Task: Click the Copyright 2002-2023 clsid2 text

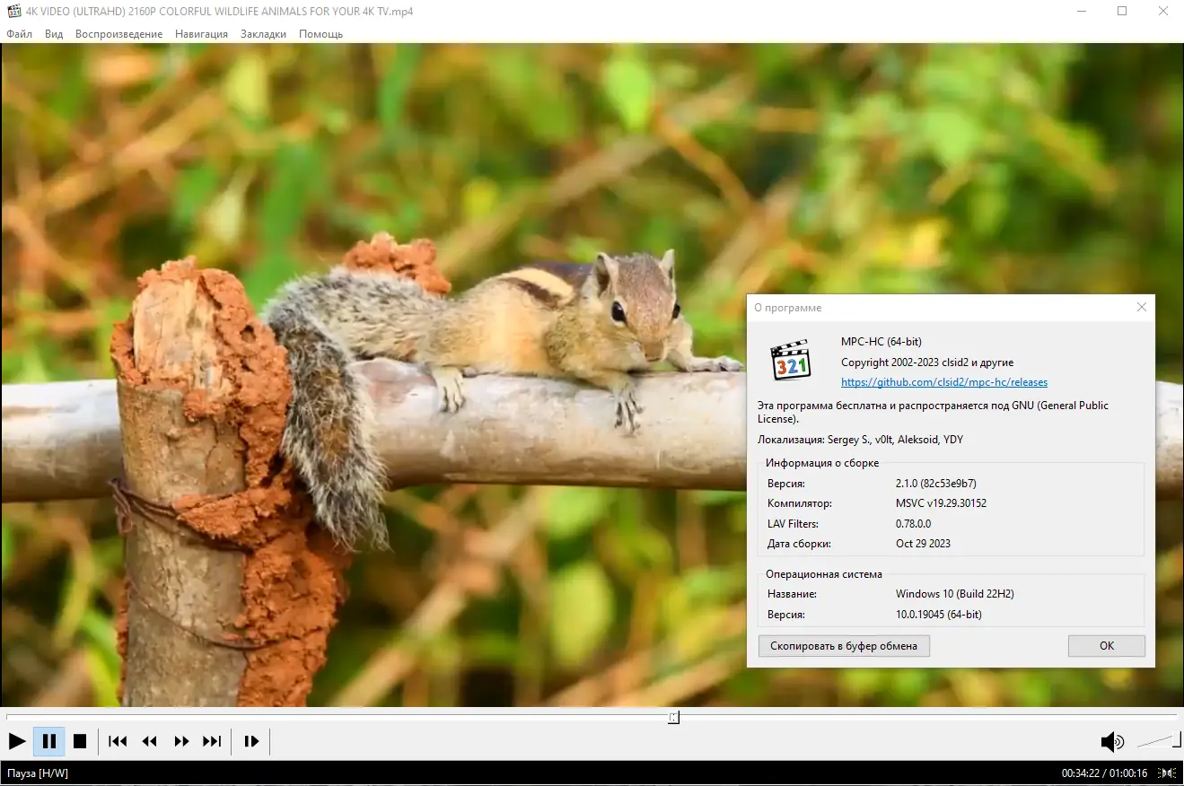Action: coord(927,362)
